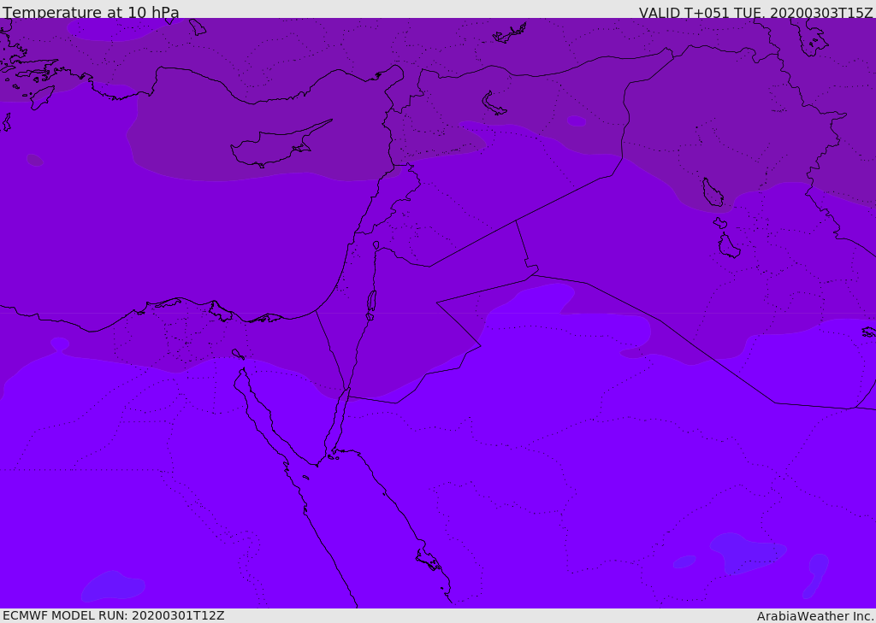Click the elongated lake in northern Syria
The image size is (876, 623).
494,104
